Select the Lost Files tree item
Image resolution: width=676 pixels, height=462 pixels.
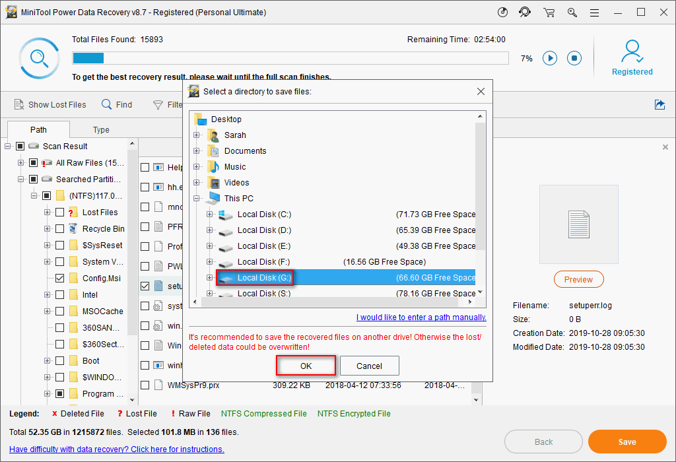click(x=100, y=212)
